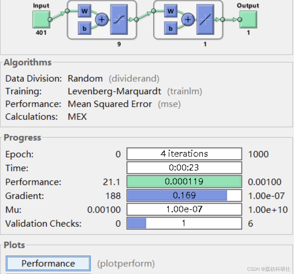Click the linear transfer function block
This screenshot has height=274, width=294.
(205, 20)
